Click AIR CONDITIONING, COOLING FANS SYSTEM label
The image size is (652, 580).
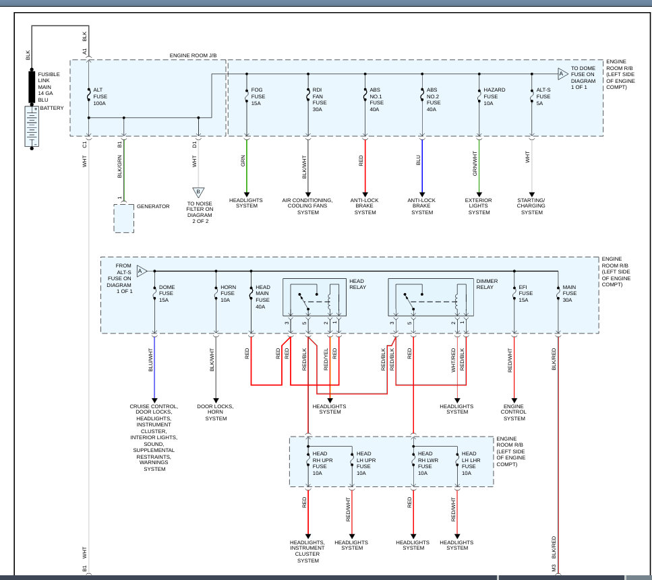coord(307,206)
